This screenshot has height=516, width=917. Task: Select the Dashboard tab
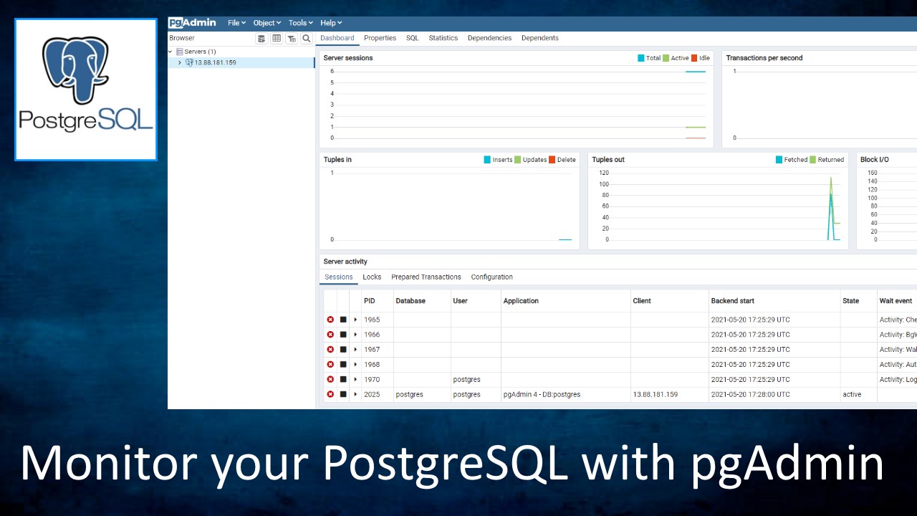[337, 38]
